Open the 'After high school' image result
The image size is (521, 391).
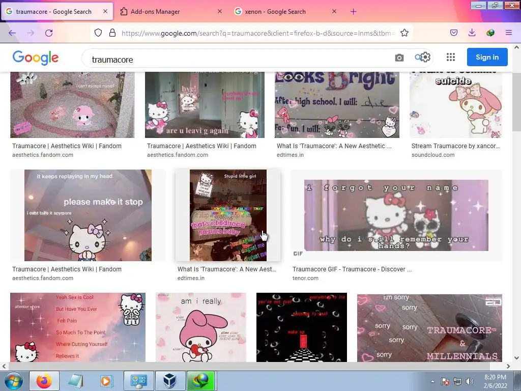pyautogui.click(x=337, y=105)
